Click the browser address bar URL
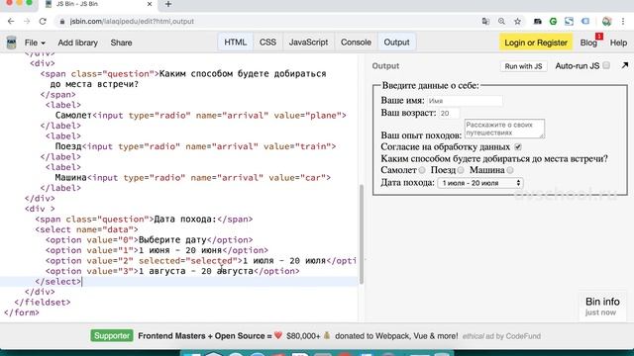 (132, 22)
